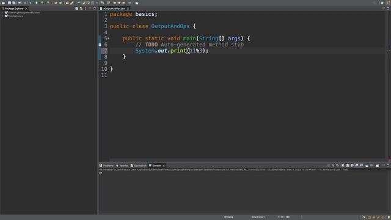Click the word System on line 7
Screen dimensions: 391x220
click(x=145, y=51)
